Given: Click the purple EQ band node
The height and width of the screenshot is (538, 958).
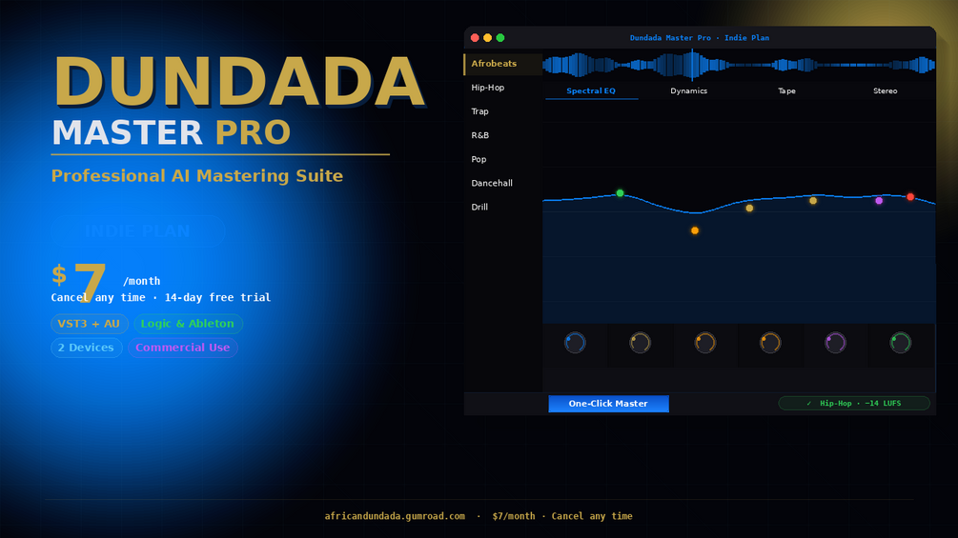Looking at the screenshot, I should [879, 201].
